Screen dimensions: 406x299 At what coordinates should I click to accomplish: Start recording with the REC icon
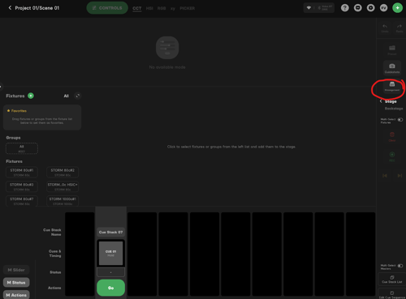tap(392, 156)
